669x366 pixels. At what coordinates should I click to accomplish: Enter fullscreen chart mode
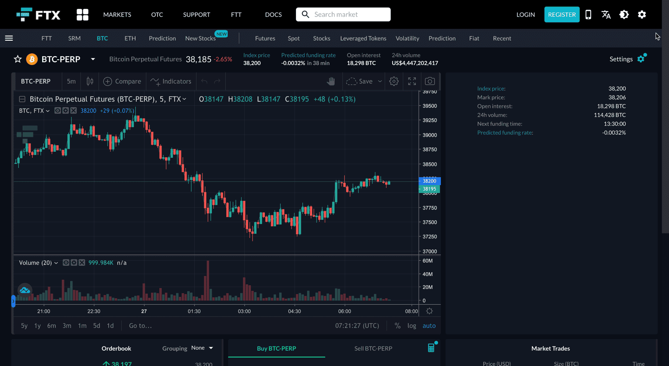(412, 81)
